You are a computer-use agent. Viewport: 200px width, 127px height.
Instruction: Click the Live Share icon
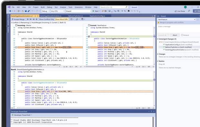point(175,11)
